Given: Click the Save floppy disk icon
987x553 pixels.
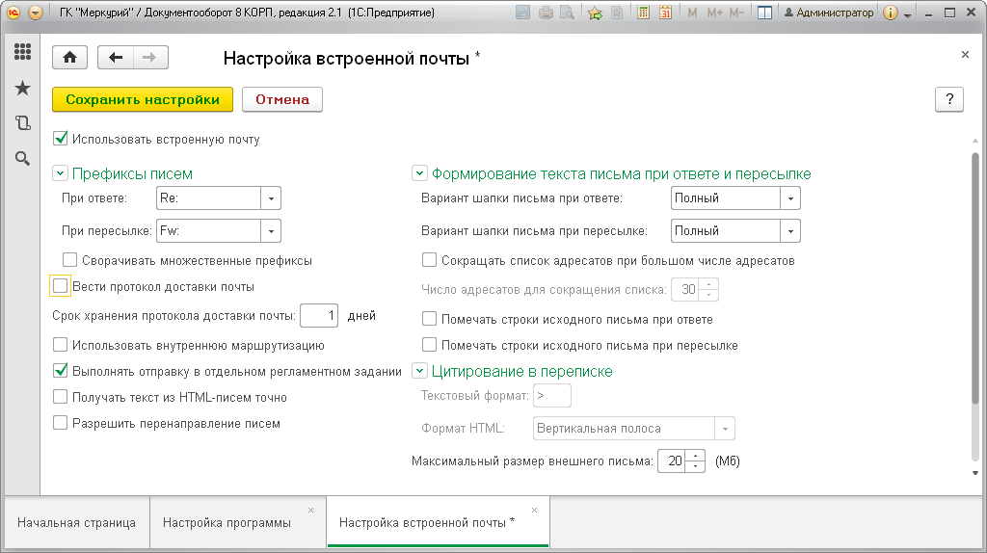Looking at the screenshot, I should pyautogui.click(x=523, y=13).
